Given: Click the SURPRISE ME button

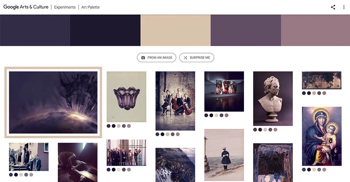Looking at the screenshot, I should click(197, 58).
